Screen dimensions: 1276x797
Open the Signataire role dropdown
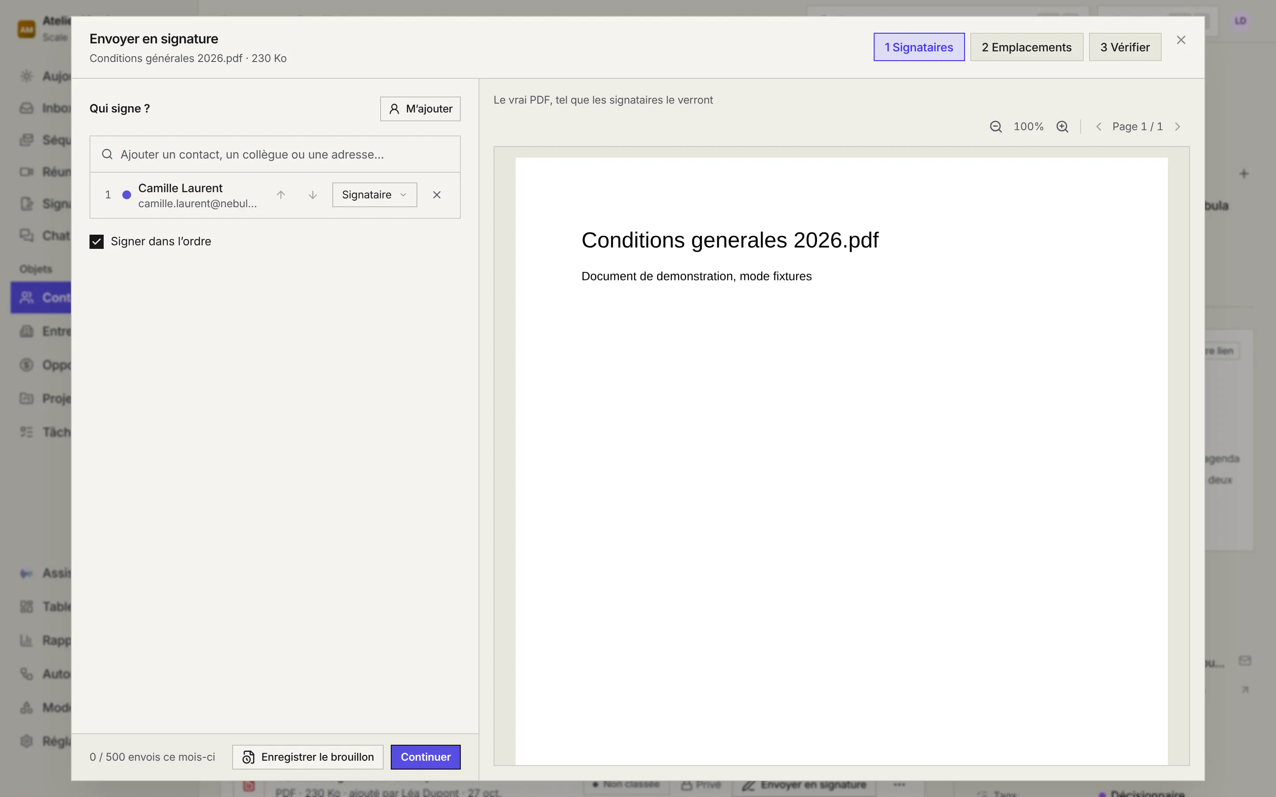[x=374, y=195]
